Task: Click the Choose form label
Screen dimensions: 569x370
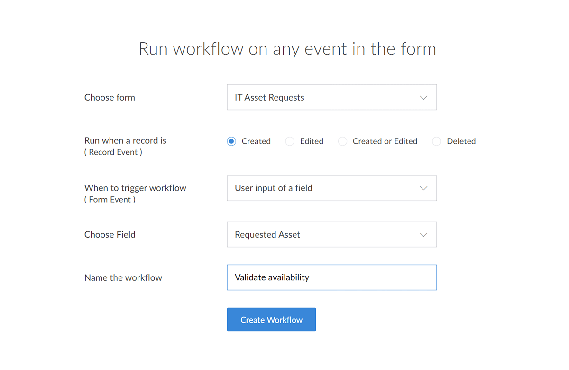Action: click(110, 97)
